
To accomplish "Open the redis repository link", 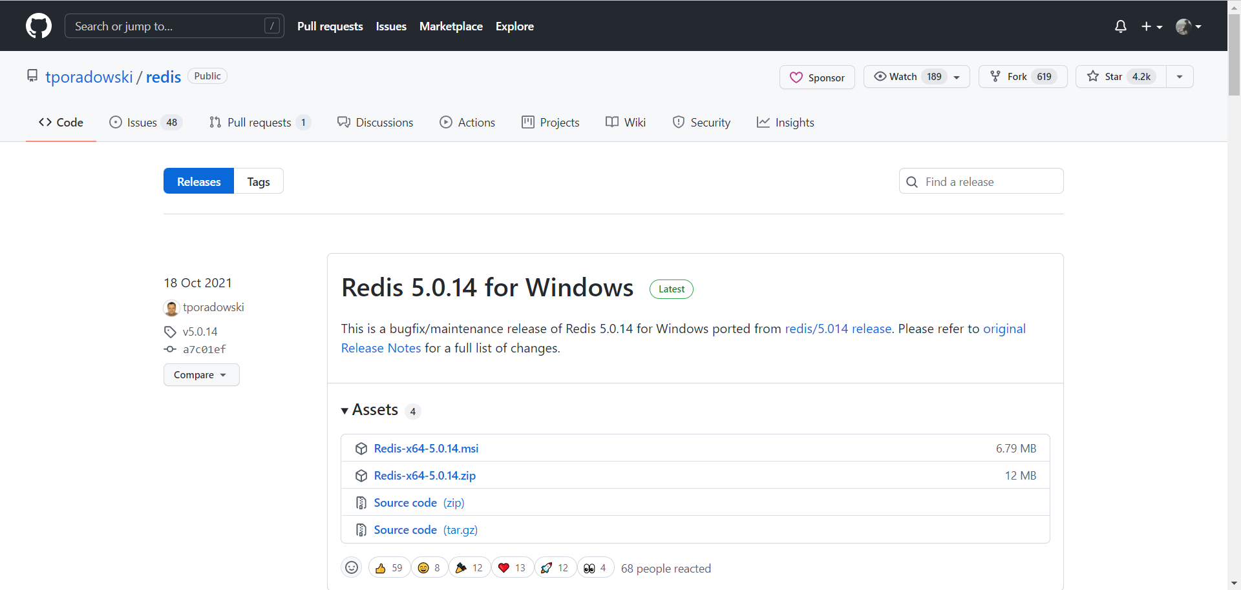I will click(x=164, y=77).
